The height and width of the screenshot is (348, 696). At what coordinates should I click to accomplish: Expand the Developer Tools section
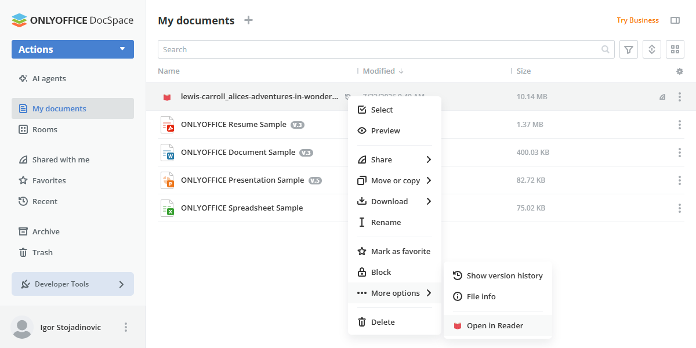coord(72,284)
